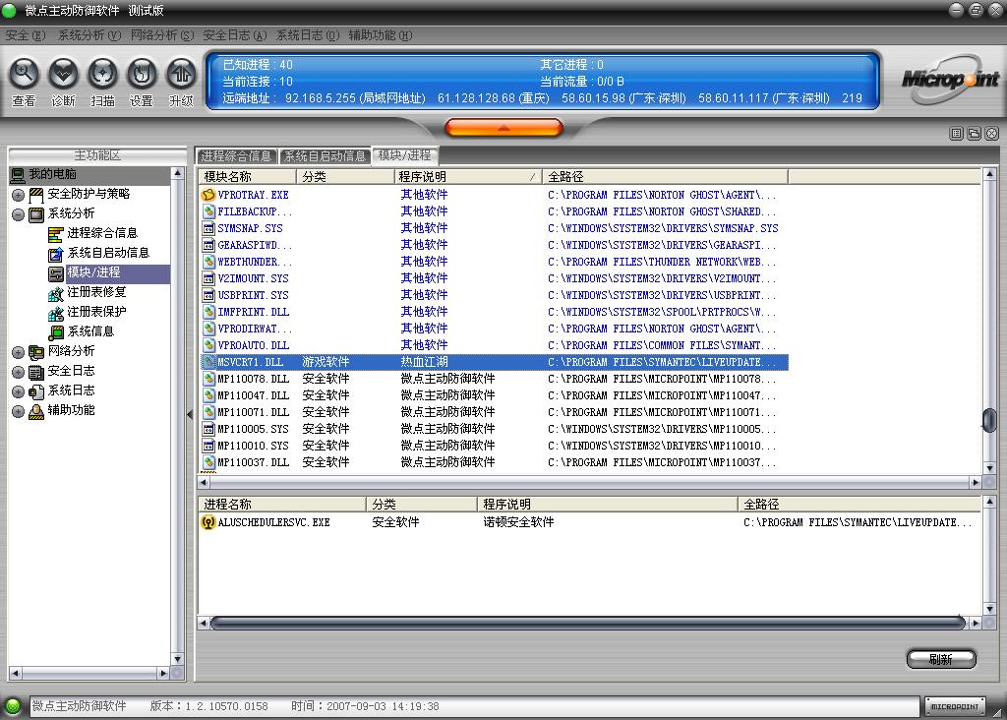Click the 注册表修复 tree icon
1007x720 pixels.
56,293
